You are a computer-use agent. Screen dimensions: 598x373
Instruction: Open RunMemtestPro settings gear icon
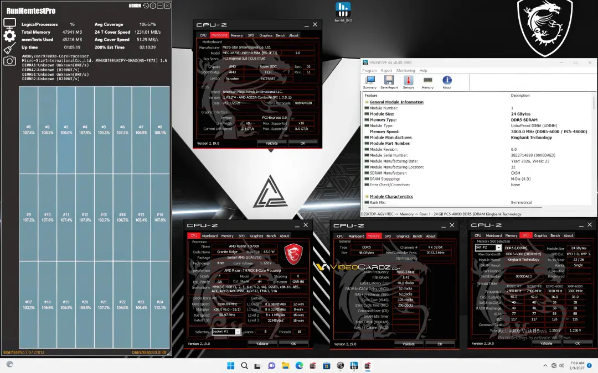pyautogui.click(x=9, y=36)
